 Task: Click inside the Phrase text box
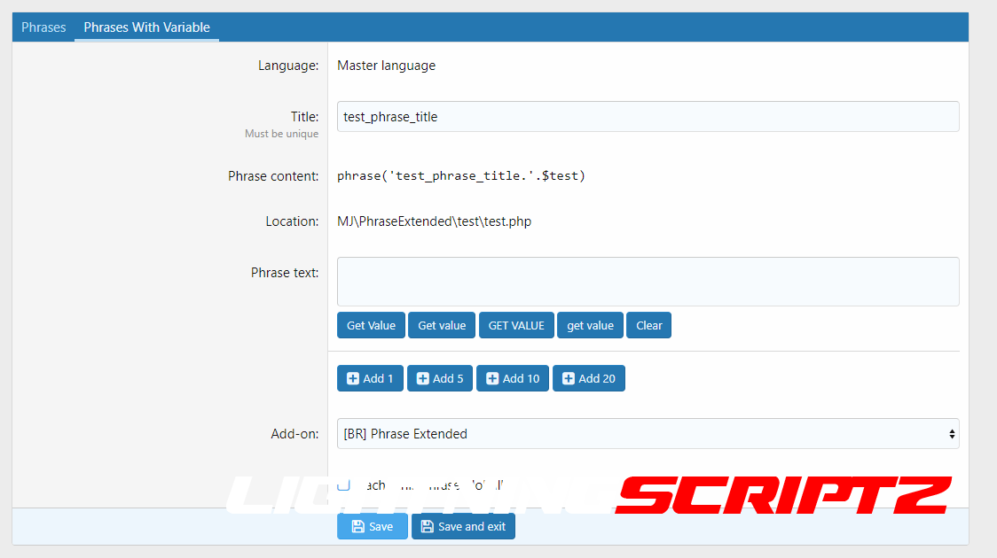point(648,282)
